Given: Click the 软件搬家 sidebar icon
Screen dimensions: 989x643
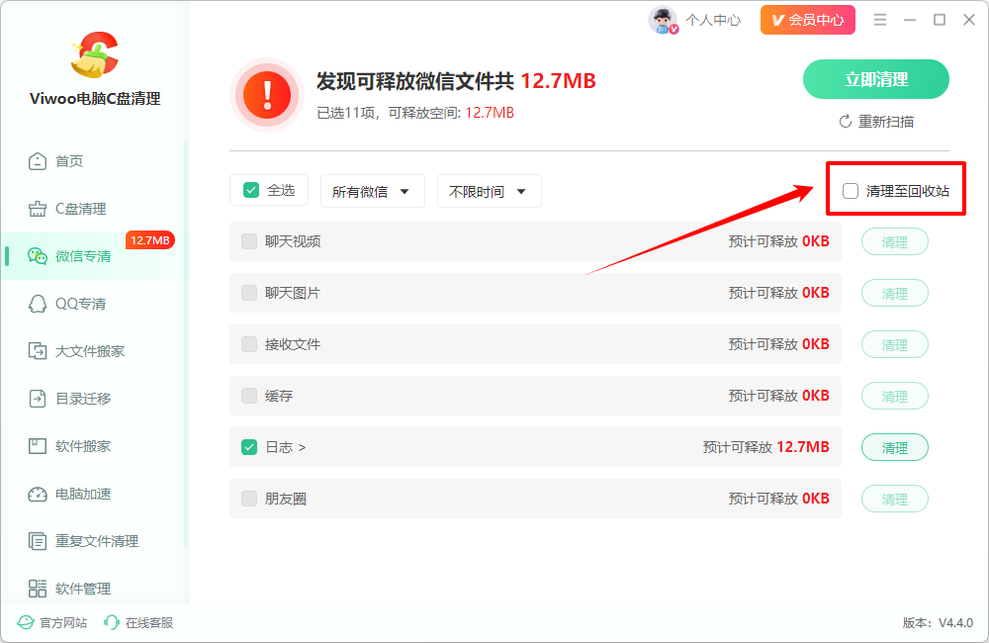Looking at the screenshot, I should (38, 446).
